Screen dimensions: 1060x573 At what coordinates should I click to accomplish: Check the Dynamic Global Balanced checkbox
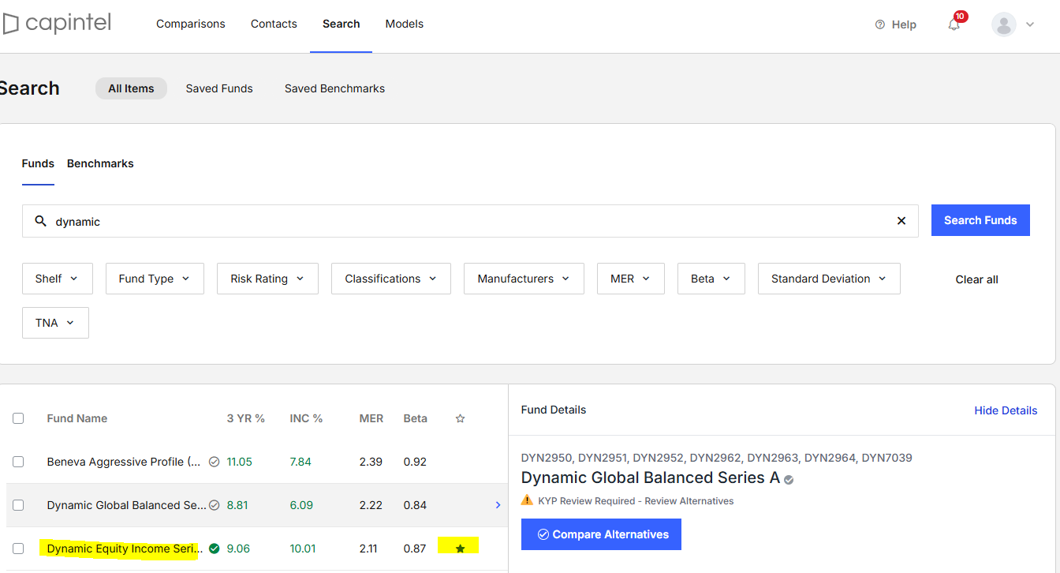click(x=18, y=505)
